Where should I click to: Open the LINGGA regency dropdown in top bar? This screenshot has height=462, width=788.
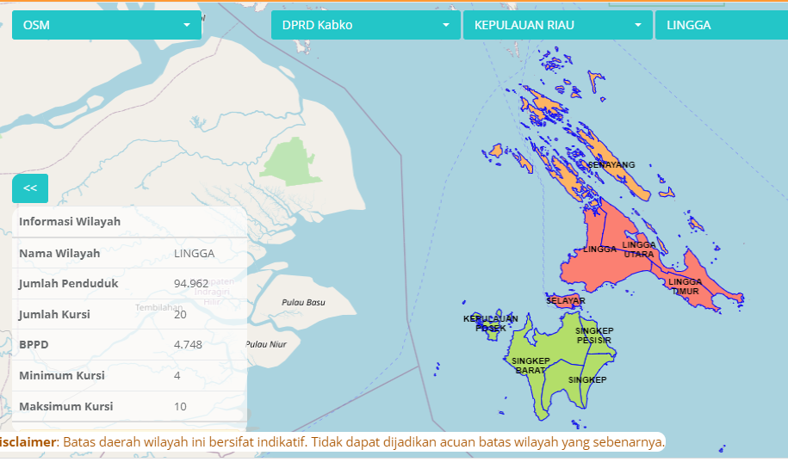720,25
